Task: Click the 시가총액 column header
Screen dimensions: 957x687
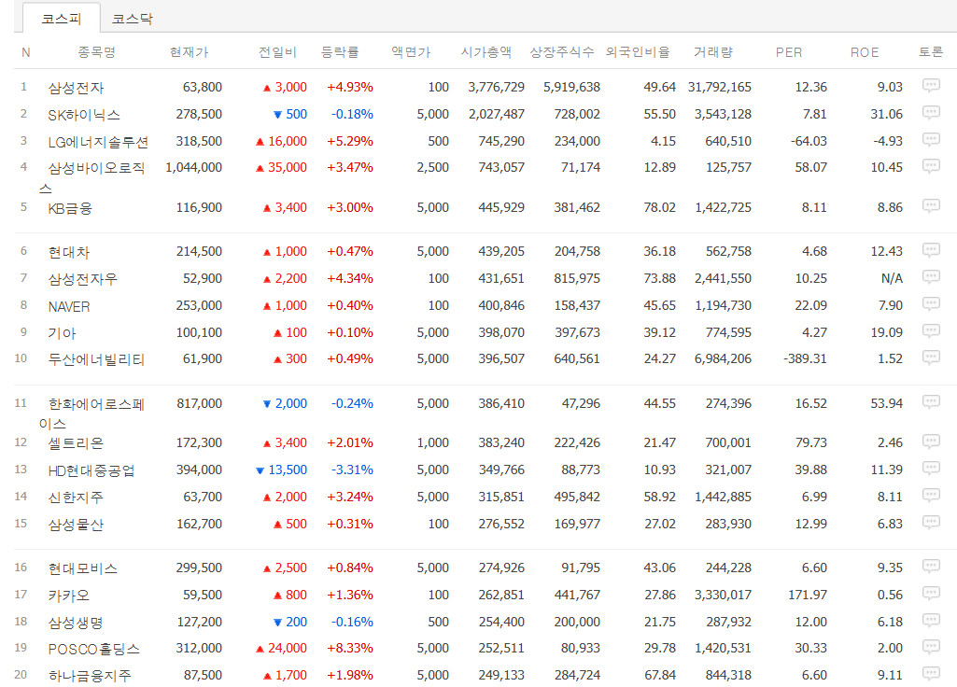Action: click(486, 52)
